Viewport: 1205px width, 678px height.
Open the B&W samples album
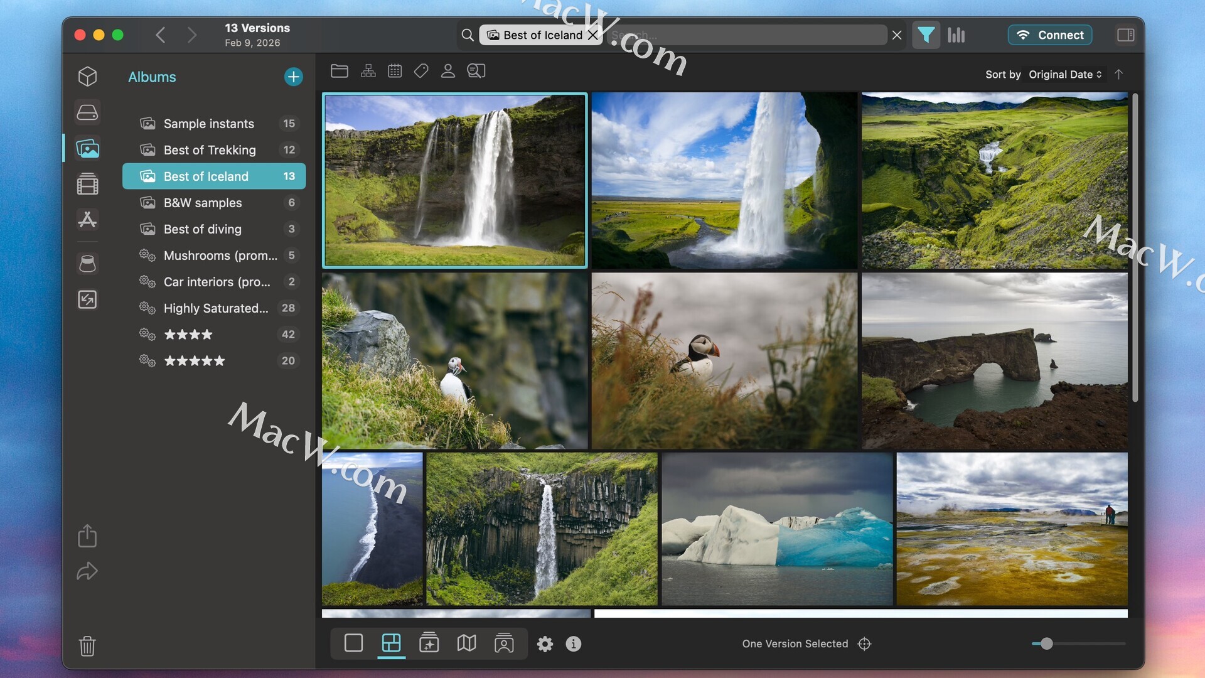click(203, 203)
